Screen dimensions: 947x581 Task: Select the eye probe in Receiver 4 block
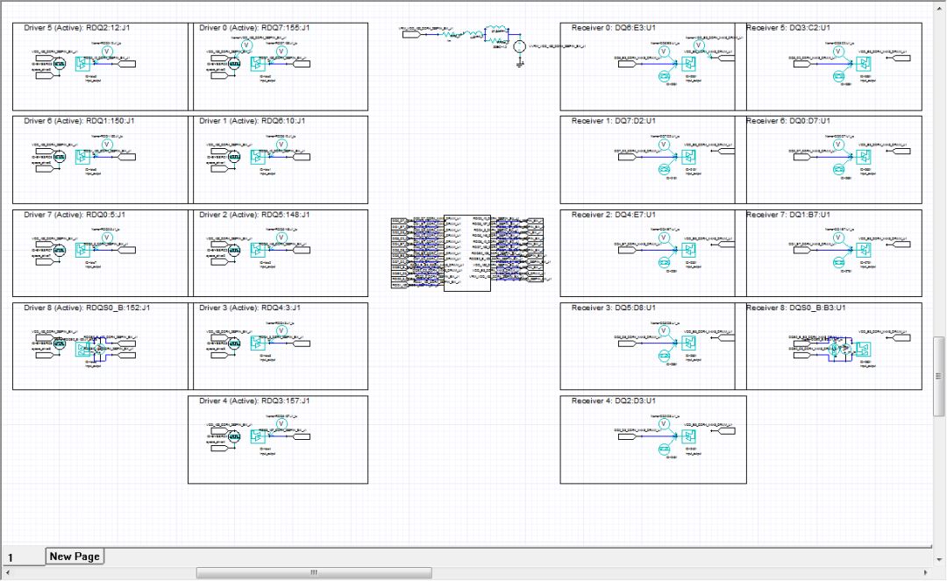(665, 449)
